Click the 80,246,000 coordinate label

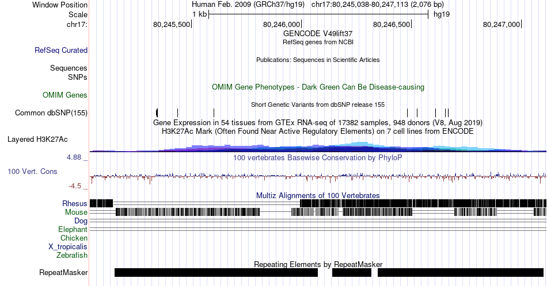[282, 24]
